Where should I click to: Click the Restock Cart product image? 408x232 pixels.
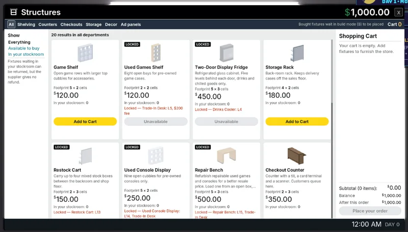[85, 156]
